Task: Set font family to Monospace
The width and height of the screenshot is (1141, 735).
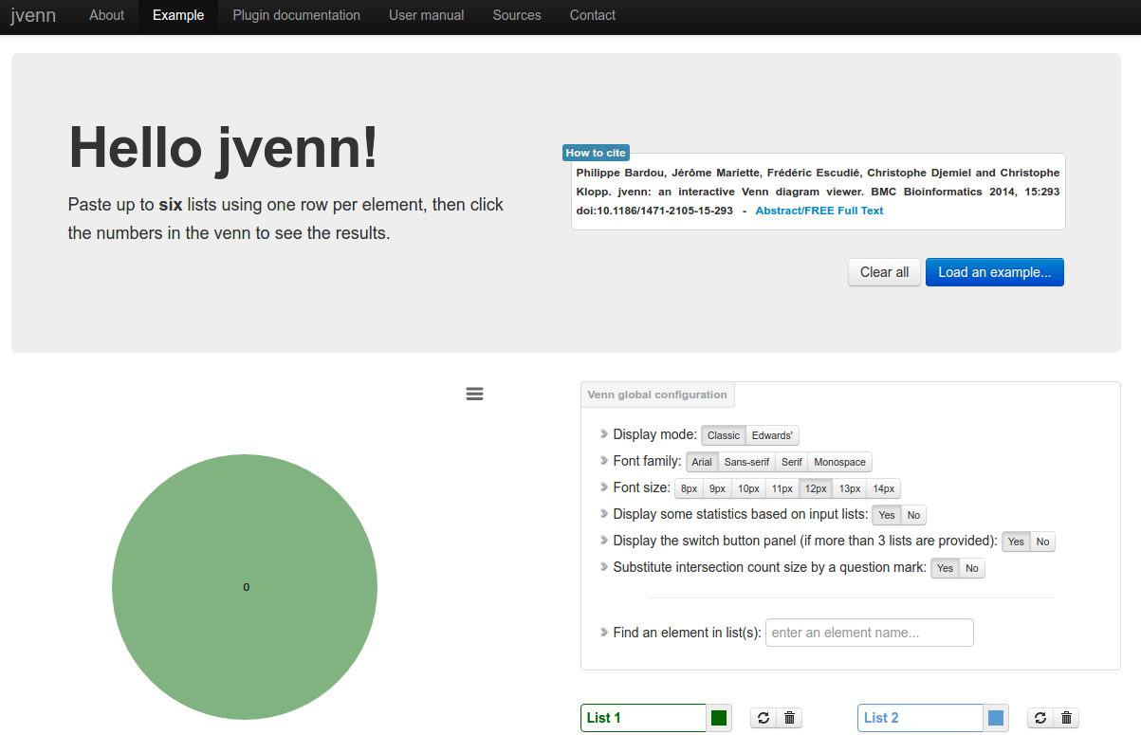Action: pyautogui.click(x=840, y=462)
